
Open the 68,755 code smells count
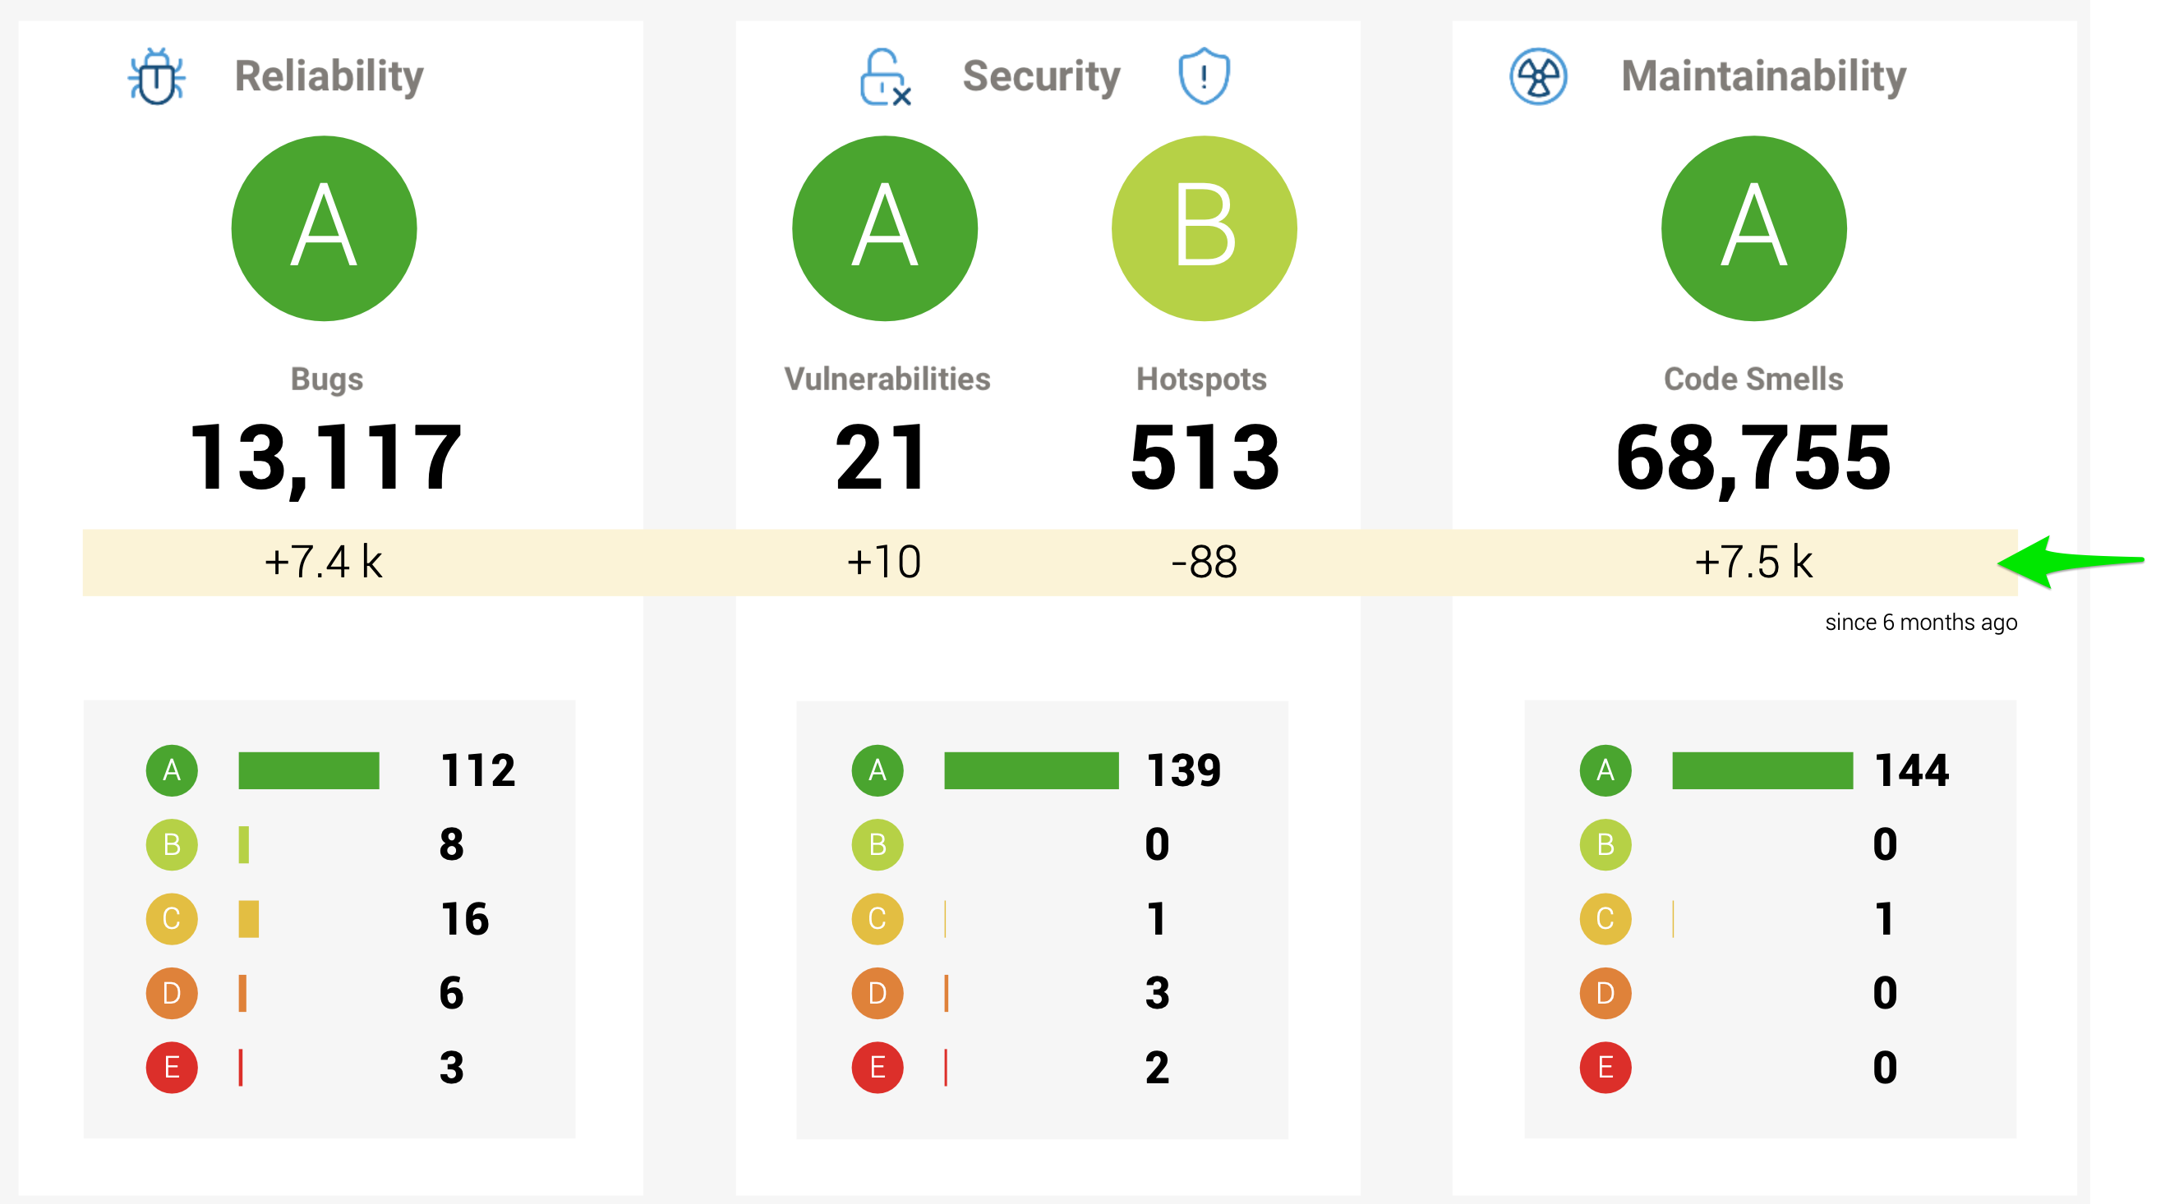pyautogui.click(x=1753, y=458)
